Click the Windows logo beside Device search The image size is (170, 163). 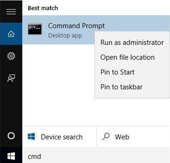point(31,136)
